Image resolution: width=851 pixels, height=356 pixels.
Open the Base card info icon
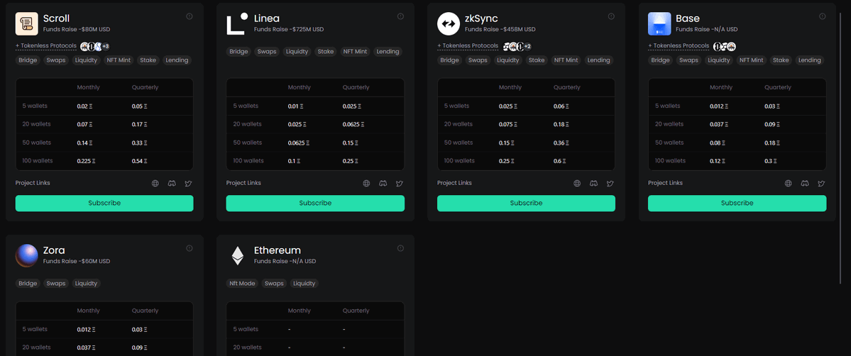tap(822, 16)
